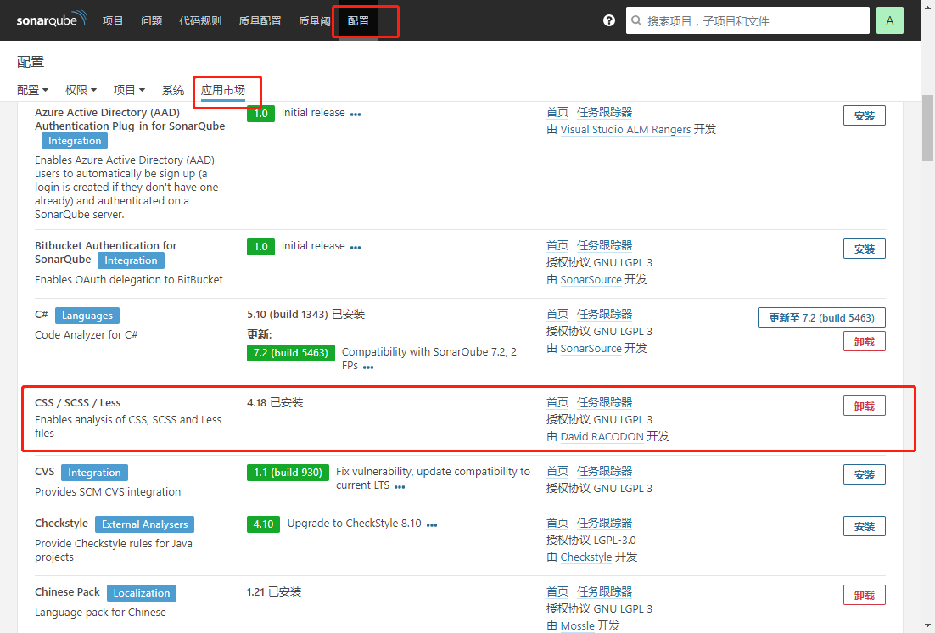
Task: Expand the 权限 dropdown menu
Action: [81, 90]
